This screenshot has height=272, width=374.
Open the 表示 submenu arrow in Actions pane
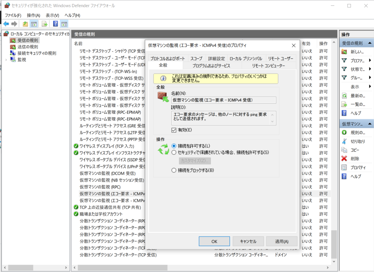coord(370,86)
